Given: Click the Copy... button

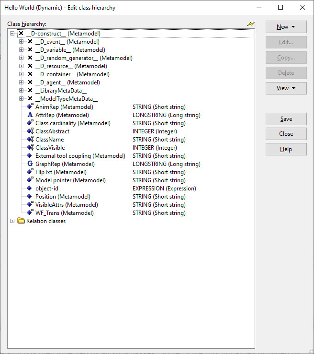Looking at the screenshot, I should coord(286,58).
